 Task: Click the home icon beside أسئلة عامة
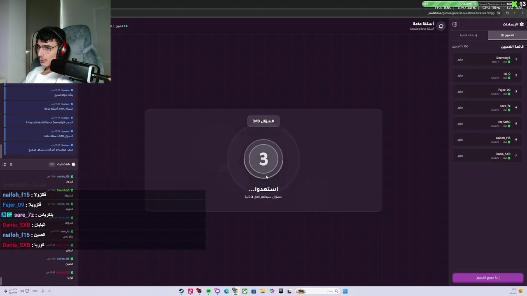(x=441, y=26)
